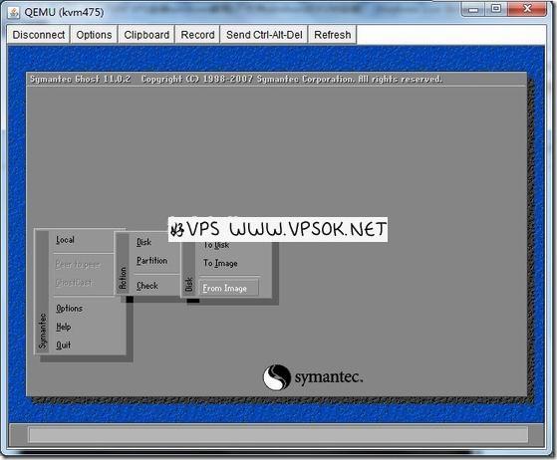Image resolution: width=557 pixels, height=460 pixels.
Task: Open the Options button in QEMU toolbar
Action: 94,35
